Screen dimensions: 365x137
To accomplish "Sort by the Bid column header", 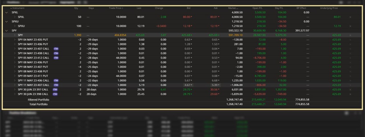I will [188, 8].
